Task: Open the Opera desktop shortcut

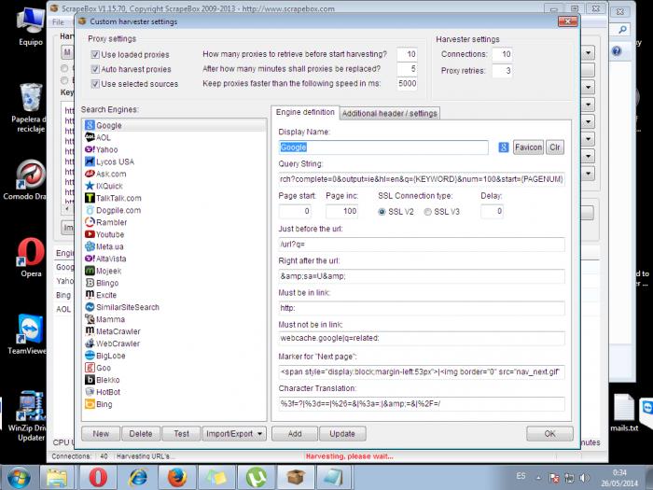Action: 31,258
